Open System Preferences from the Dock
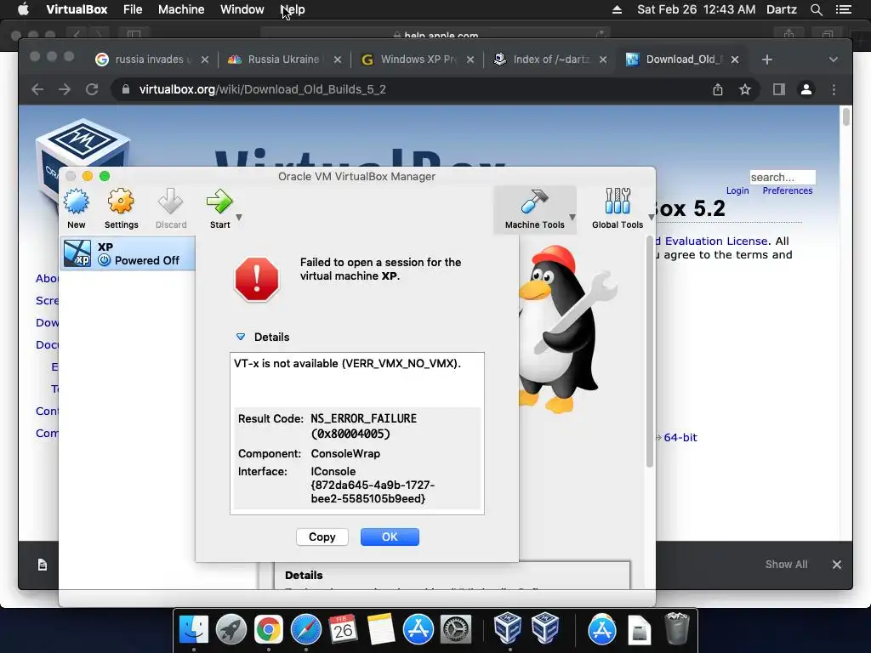 click(456, 629)
